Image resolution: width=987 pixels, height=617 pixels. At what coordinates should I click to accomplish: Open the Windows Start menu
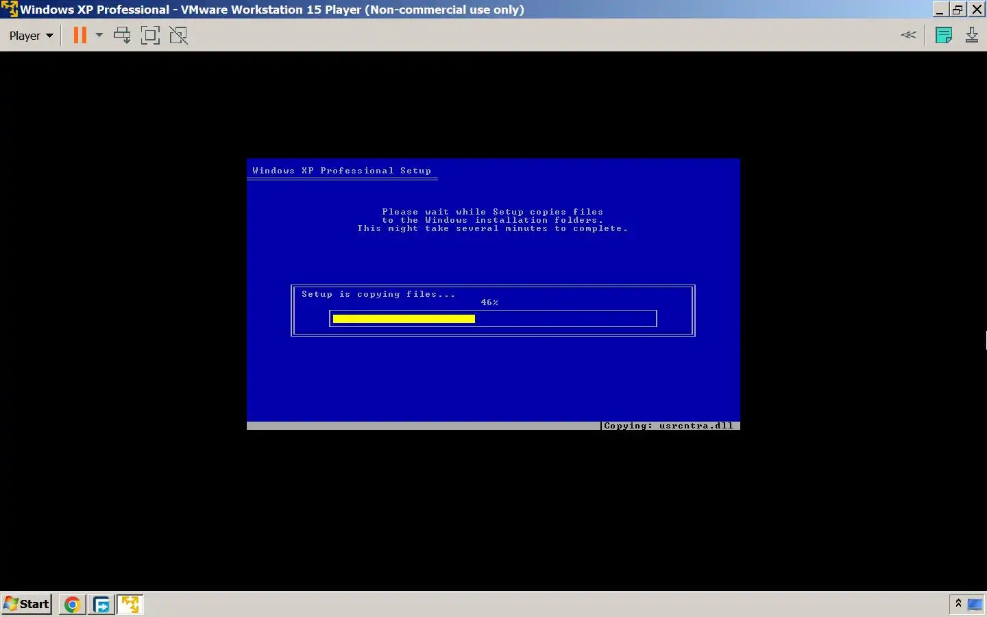tap(27, 604)
